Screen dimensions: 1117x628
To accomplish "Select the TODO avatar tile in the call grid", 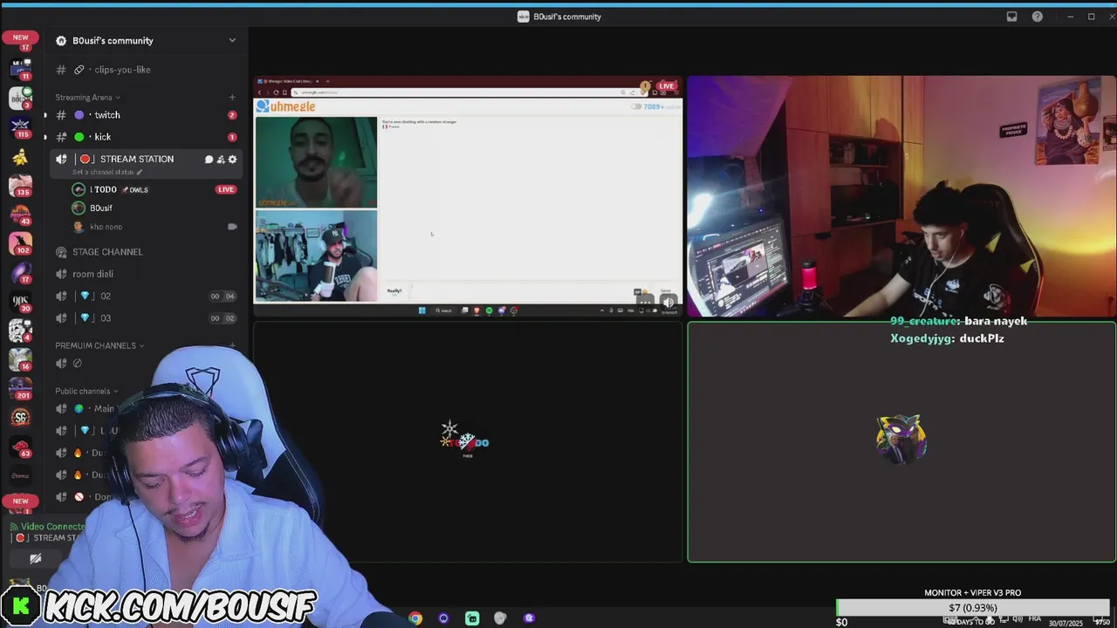I will 468,441.
